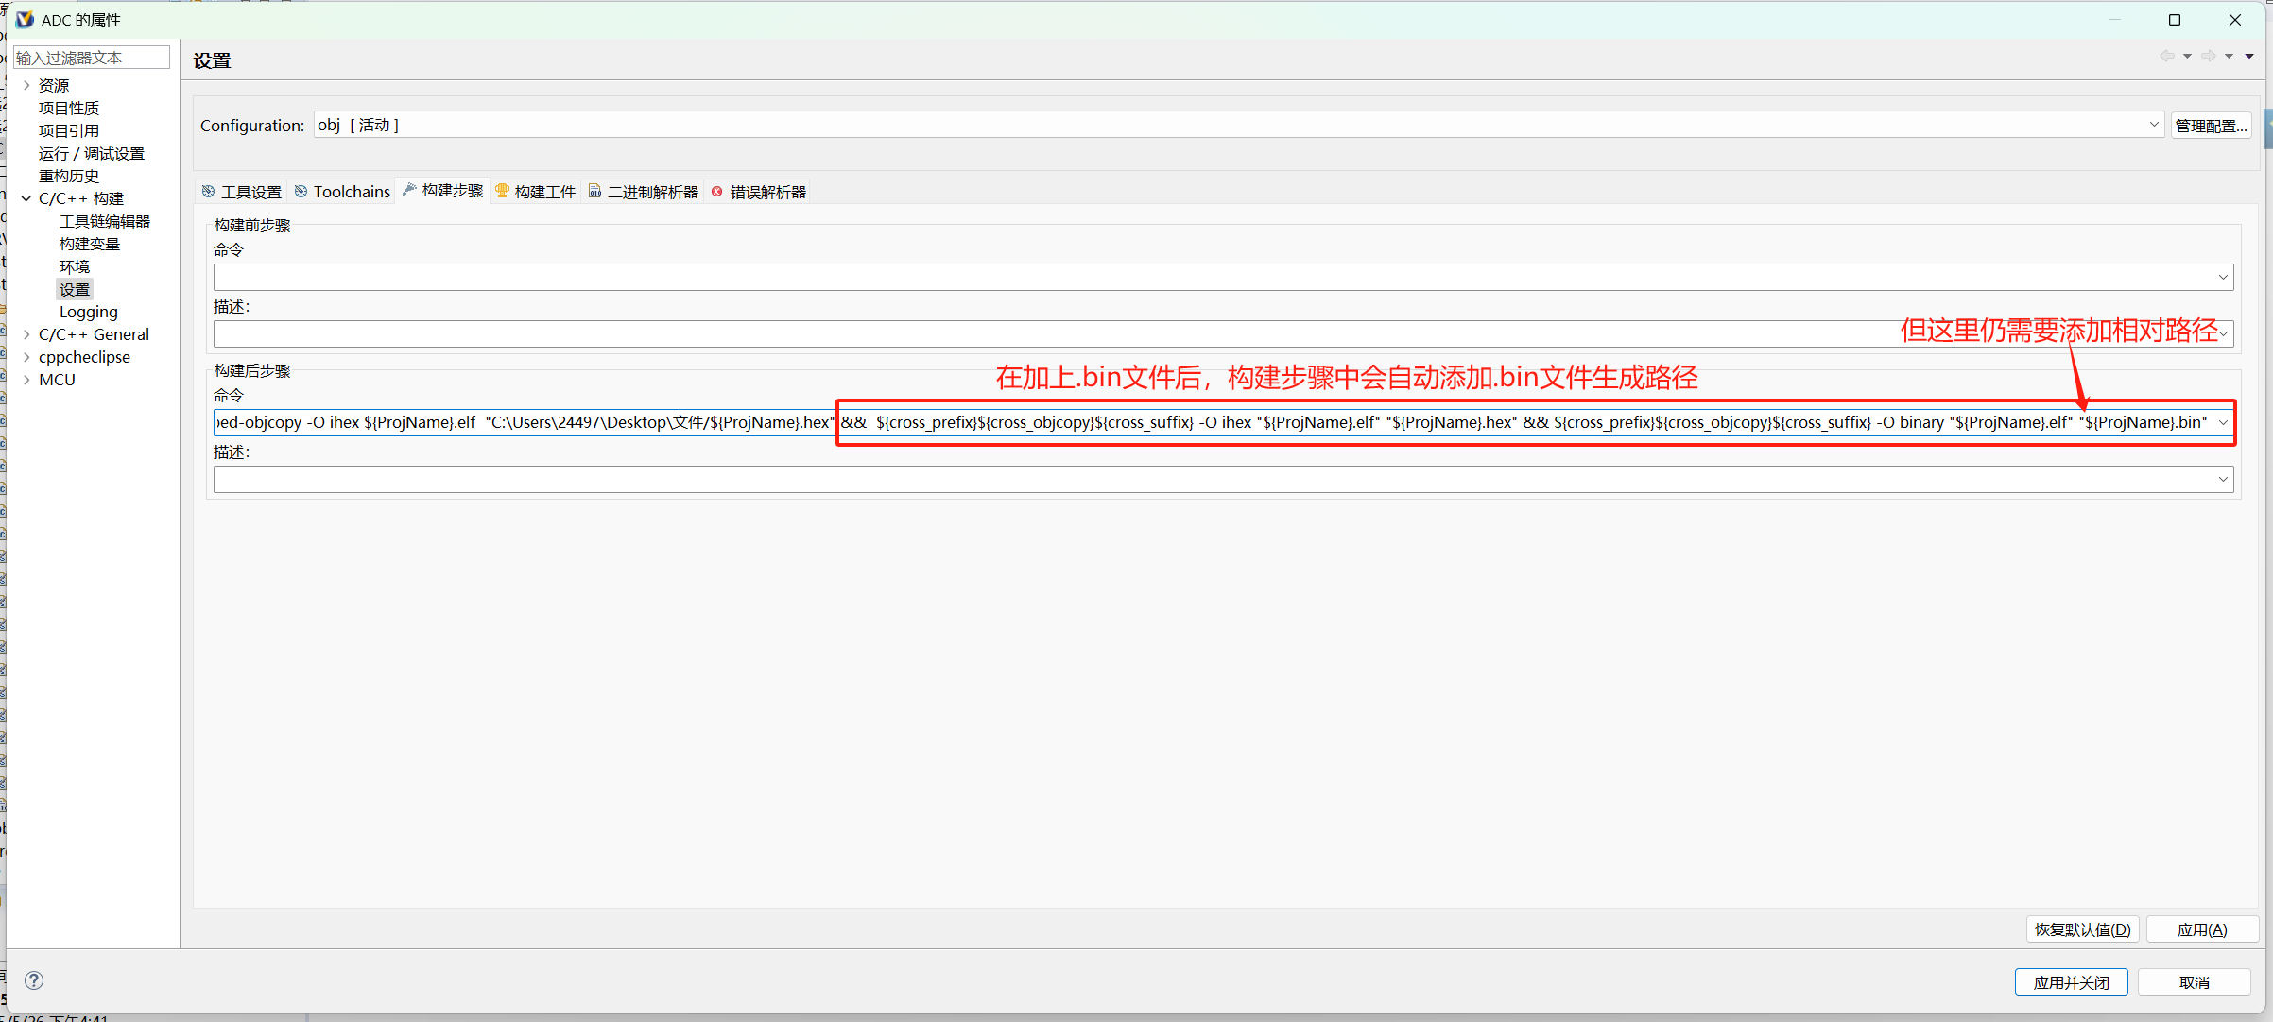Click the 管理配置 button

click(x=2210, y=126)
